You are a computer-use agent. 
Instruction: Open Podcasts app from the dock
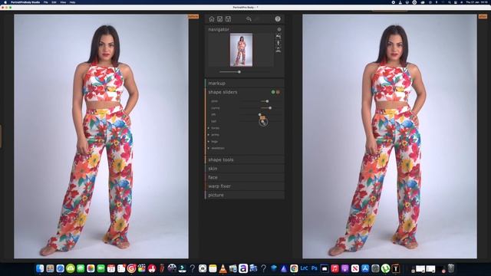[344, 268]
